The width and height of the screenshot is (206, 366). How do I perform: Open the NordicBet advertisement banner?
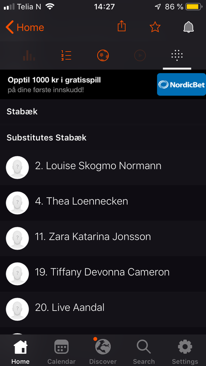click(x=103, y=84)
